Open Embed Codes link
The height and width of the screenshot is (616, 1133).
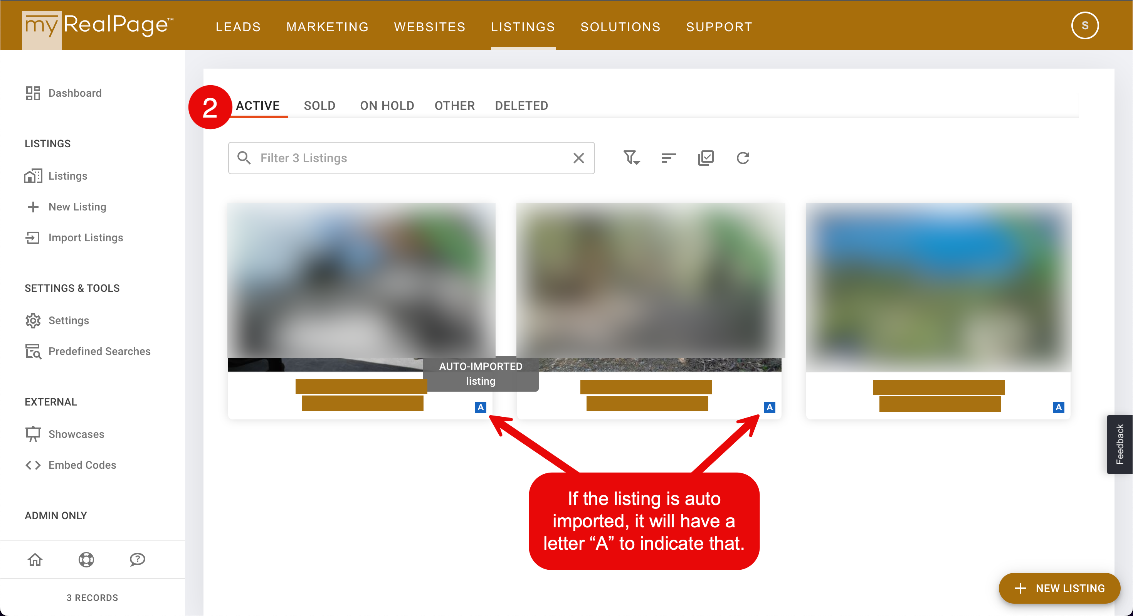[x=82, y=465]
